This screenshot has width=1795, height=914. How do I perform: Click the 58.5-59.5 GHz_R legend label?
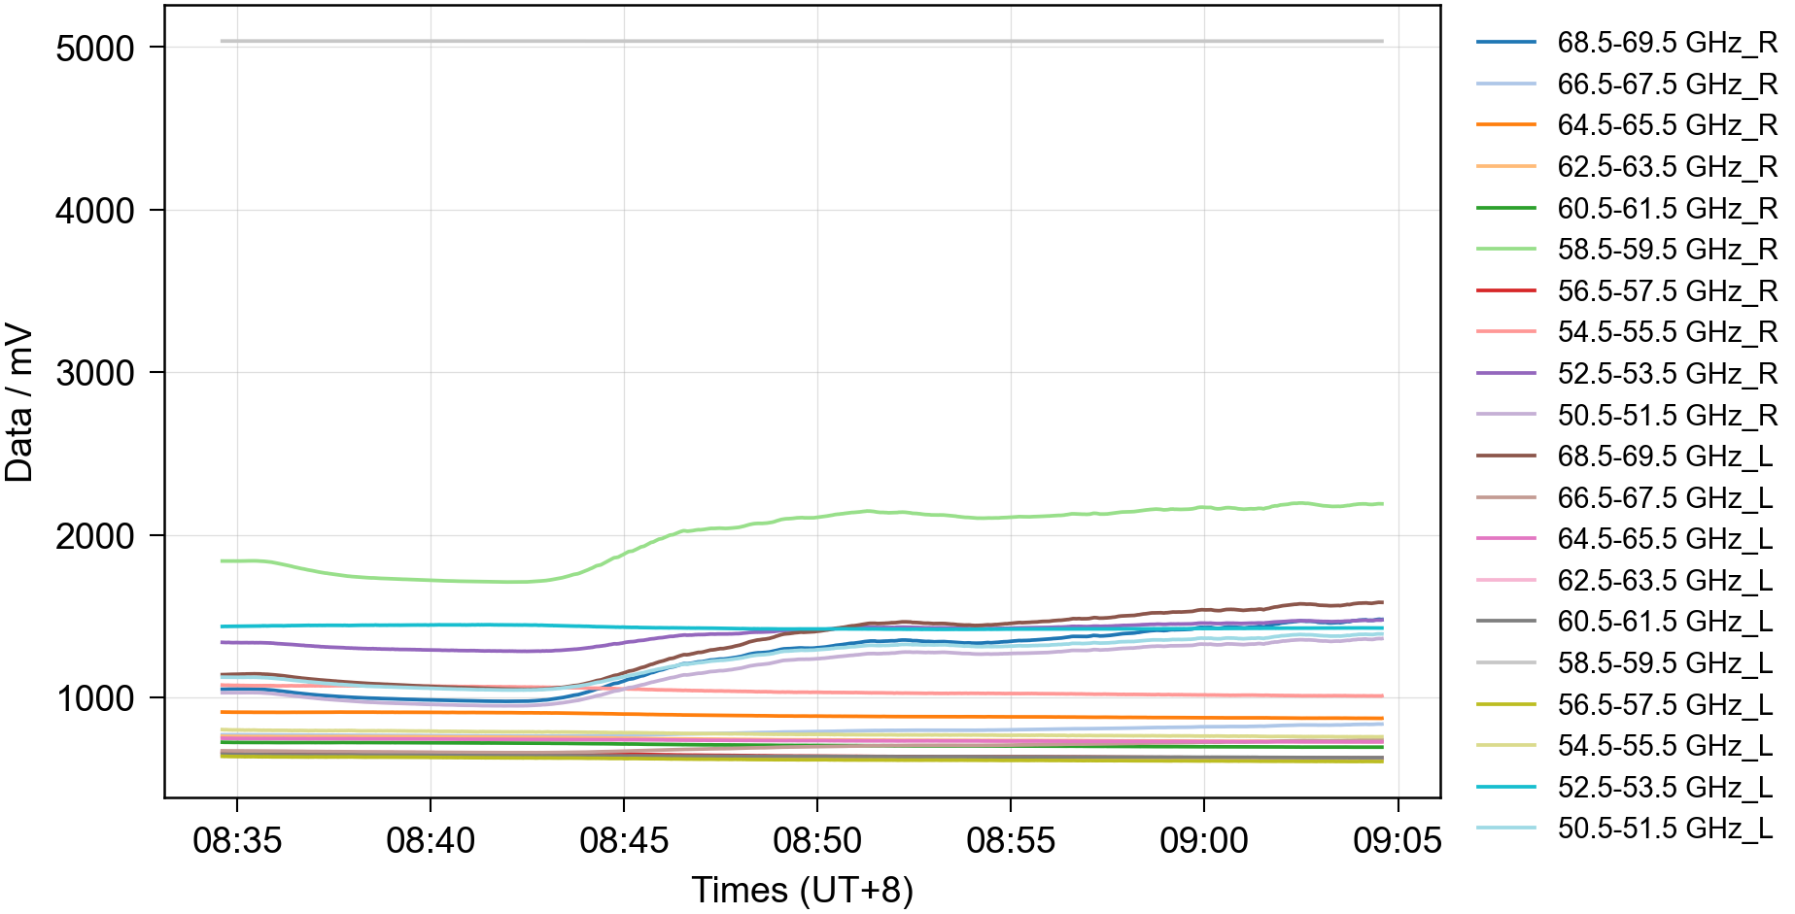(1667, 250)
